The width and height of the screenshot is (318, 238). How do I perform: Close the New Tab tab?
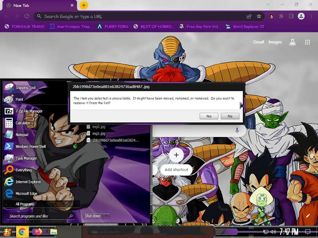click(x=72, y=6)
